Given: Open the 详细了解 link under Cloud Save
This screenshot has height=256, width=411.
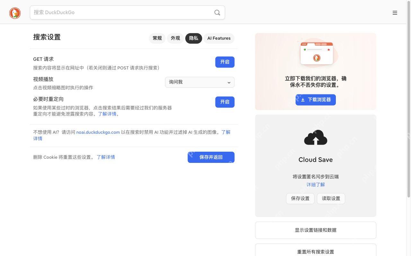Looking at the screenshot, I should tap(316, 185).
